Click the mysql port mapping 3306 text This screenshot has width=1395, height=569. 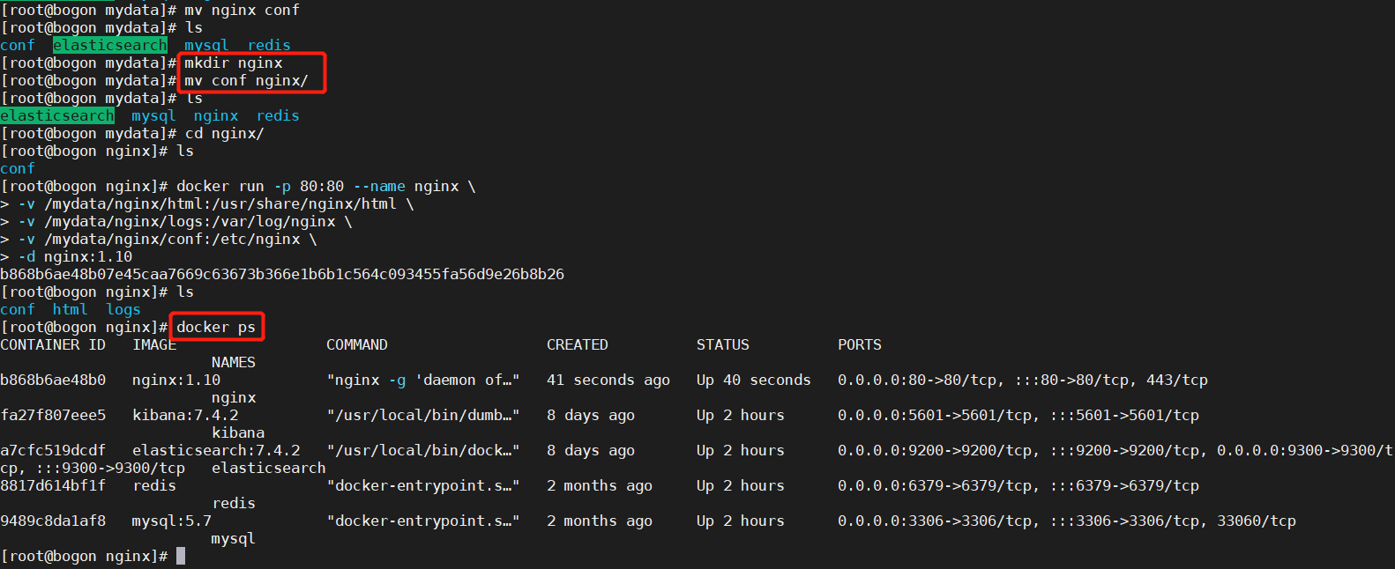(x=1067, y=521)
